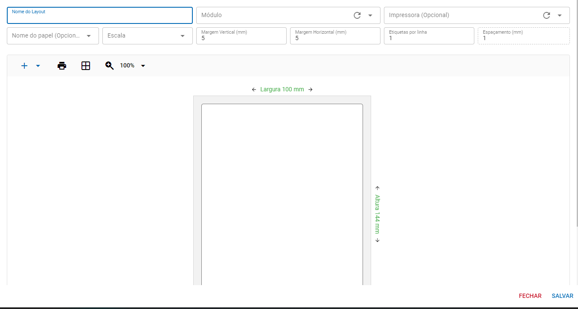578x309 pixels.
Task: Click the Margem Horizontal (mm) field
Action: [x=335, y=38]
